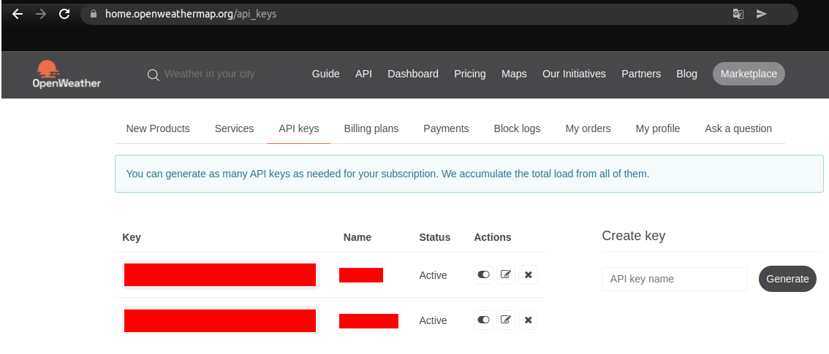The width and height of the screenshot is (829, 354).
Task: Open the Partners page
Action: 641,74
